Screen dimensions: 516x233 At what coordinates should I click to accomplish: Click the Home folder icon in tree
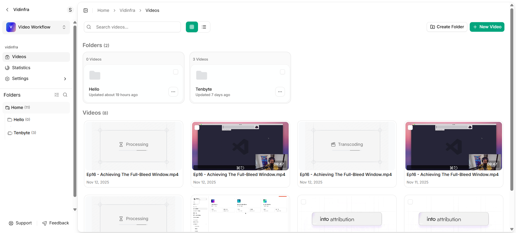pos(8,108)
